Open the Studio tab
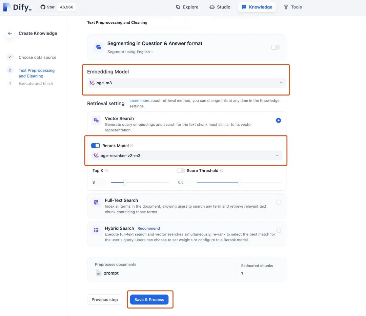Screen dimensions: 366x316 click(x=220, y=7)
